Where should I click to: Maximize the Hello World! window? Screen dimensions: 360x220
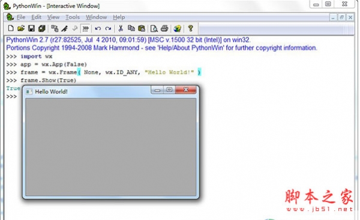click(169, 90)
